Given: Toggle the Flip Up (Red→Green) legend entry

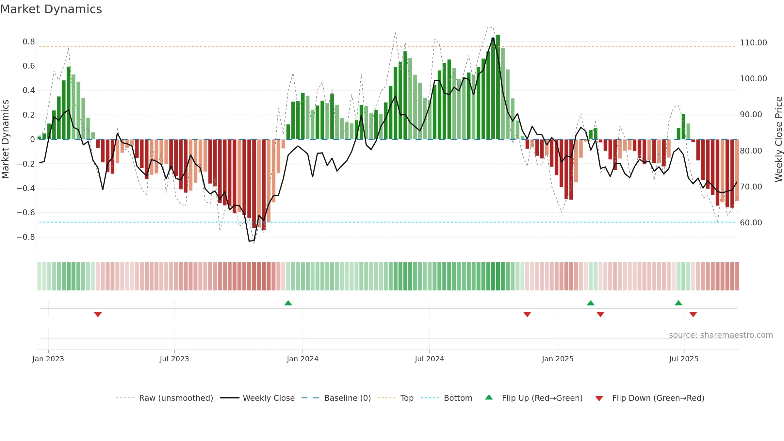Looking at the screenshot, I should tap(534, 398).
